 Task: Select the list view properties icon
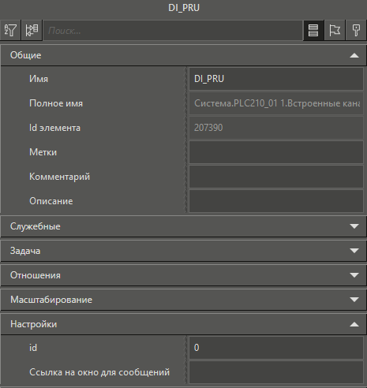point(313,30)
